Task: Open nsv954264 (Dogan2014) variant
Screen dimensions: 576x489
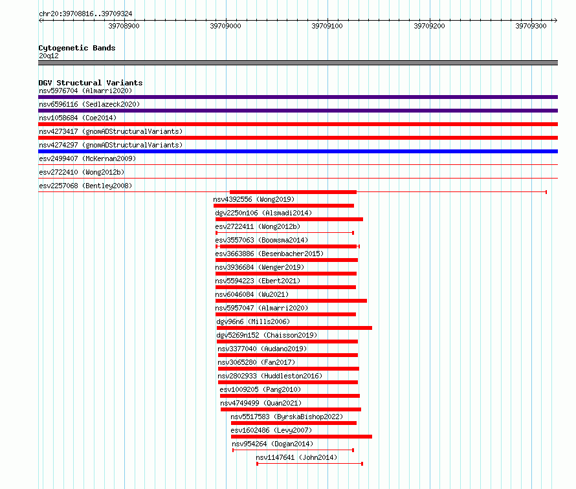Action: [272, 444]
